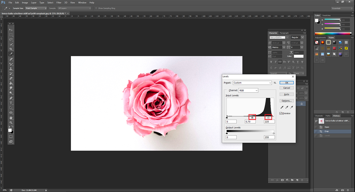
Task: Open the Preset dropdown showing Custom
Action: [x=252, y=83]
